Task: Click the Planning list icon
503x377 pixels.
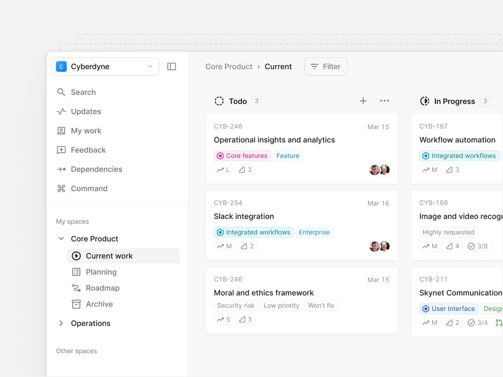Action: tap(76, 272)
